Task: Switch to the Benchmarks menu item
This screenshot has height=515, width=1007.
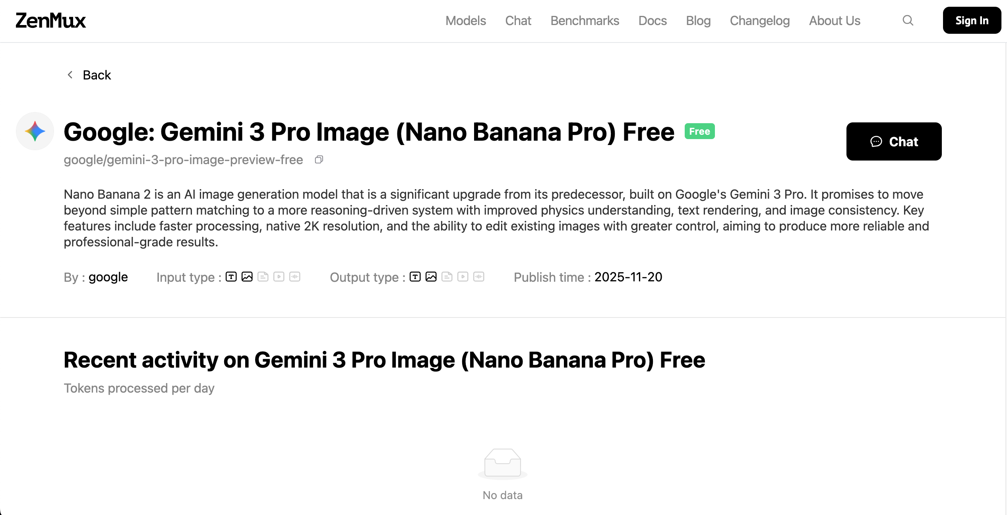Action: point(584,21)
